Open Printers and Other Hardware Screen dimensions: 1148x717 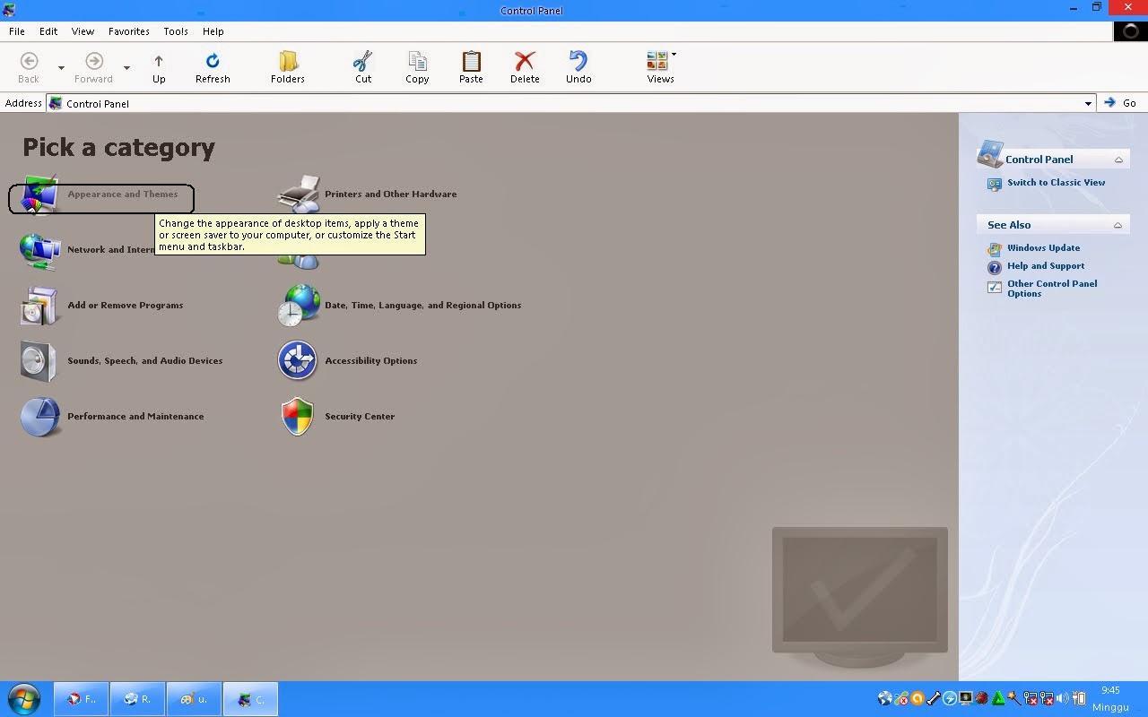click(x=391, y=194)
